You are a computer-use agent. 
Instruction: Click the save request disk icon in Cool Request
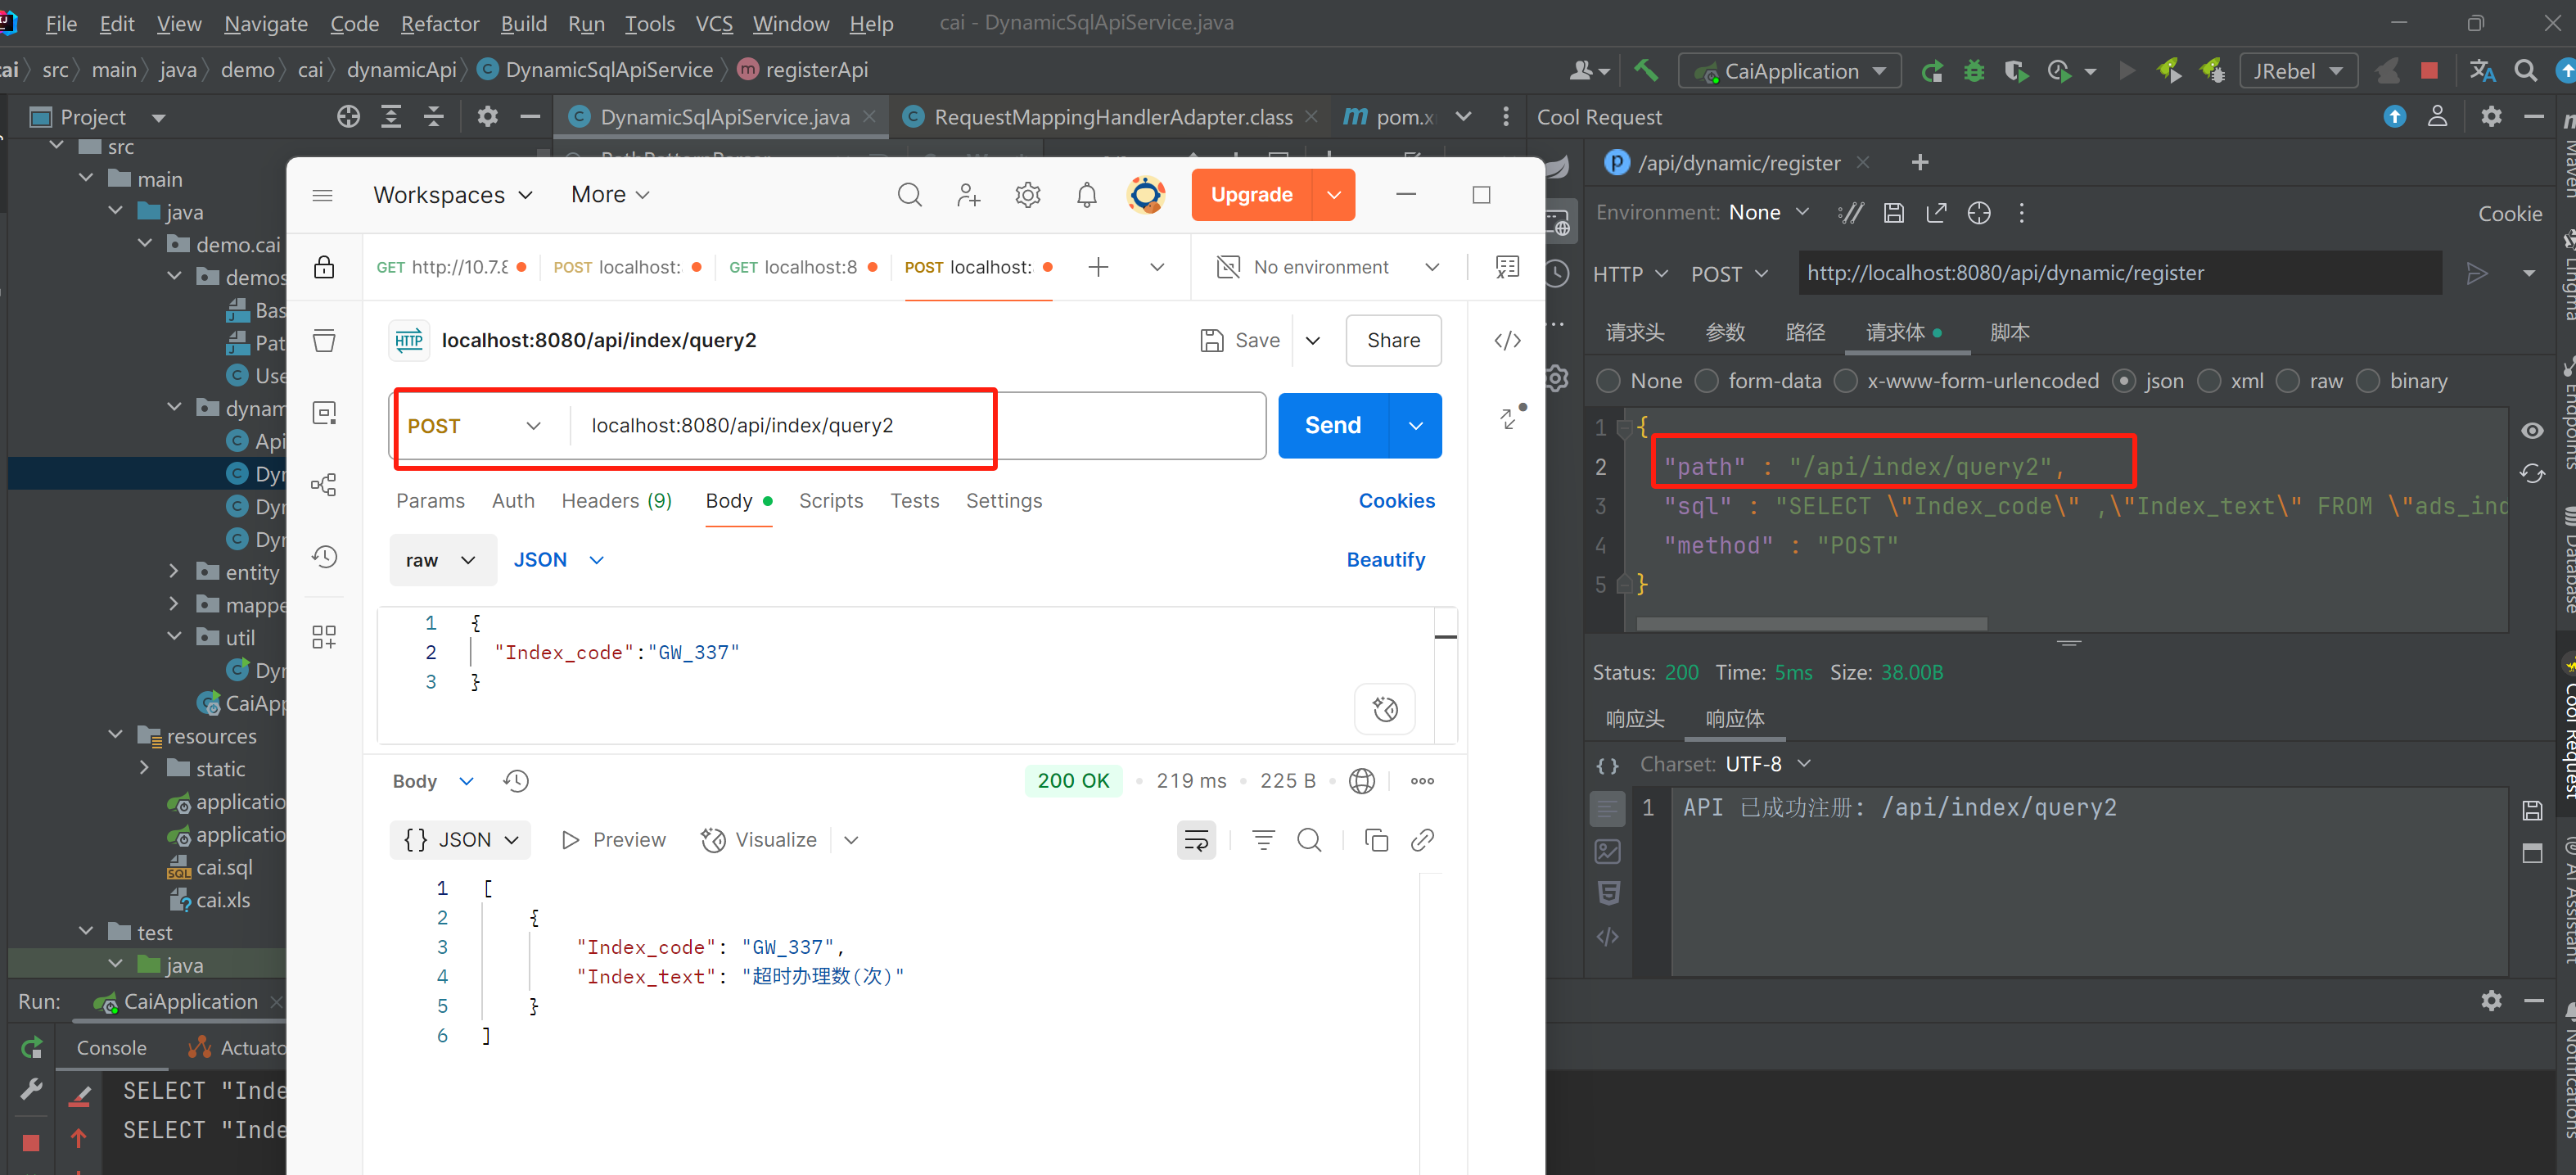click(1893, 212)
